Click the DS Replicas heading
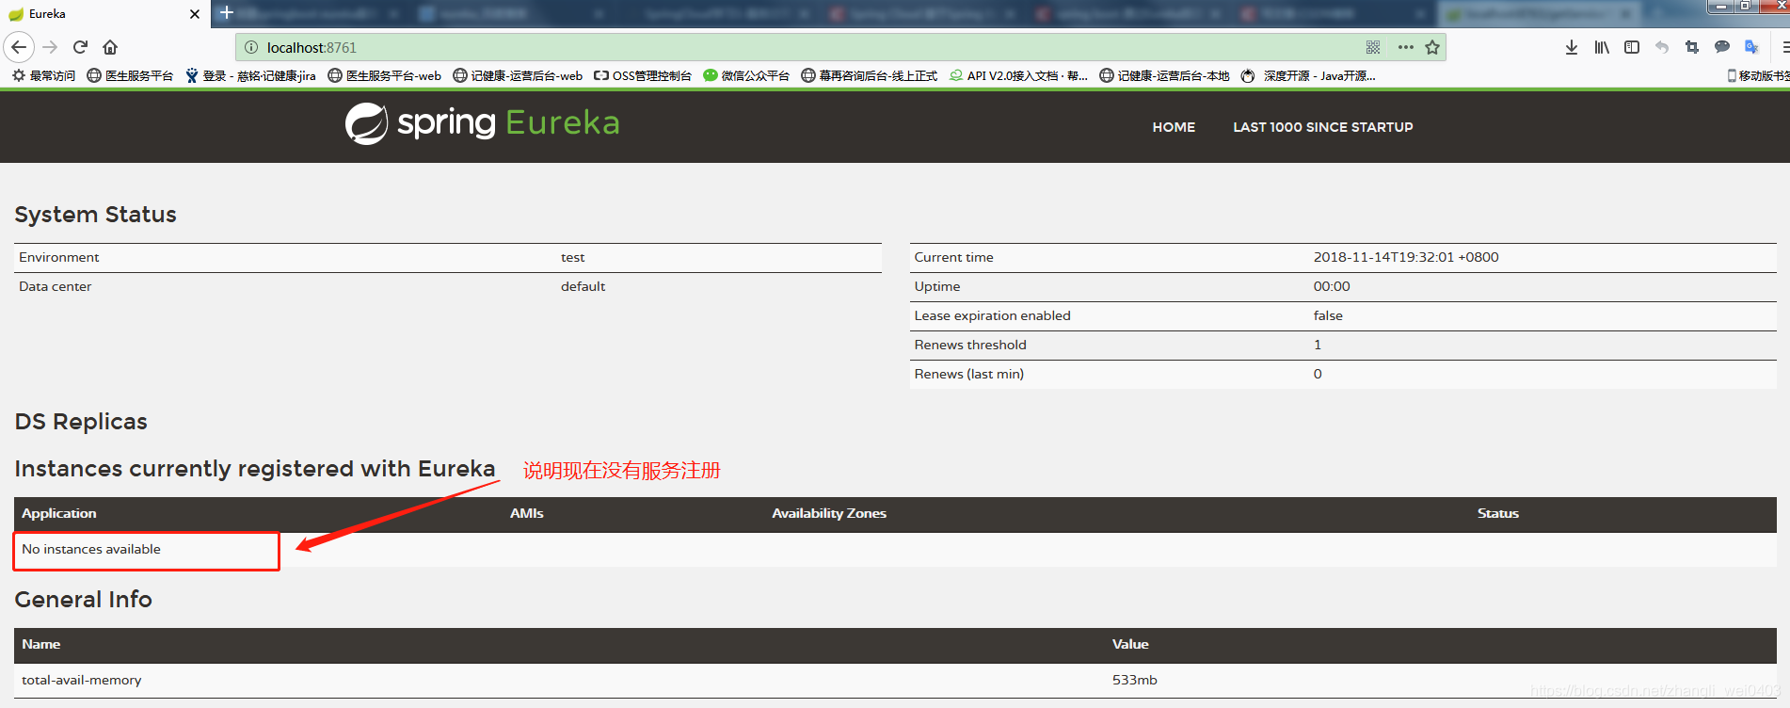 click(x=81, y=422)
